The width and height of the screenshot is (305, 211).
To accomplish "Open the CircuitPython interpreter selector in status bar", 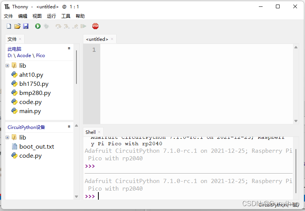I will [x=279, y=205].
